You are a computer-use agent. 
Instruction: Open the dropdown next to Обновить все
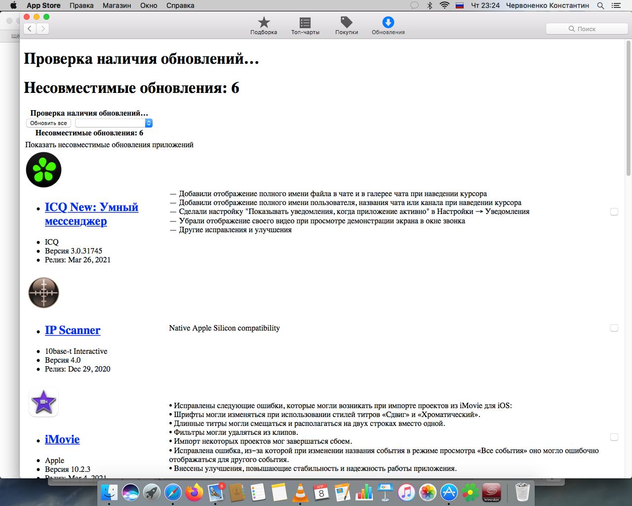click(x=114, y=123)
